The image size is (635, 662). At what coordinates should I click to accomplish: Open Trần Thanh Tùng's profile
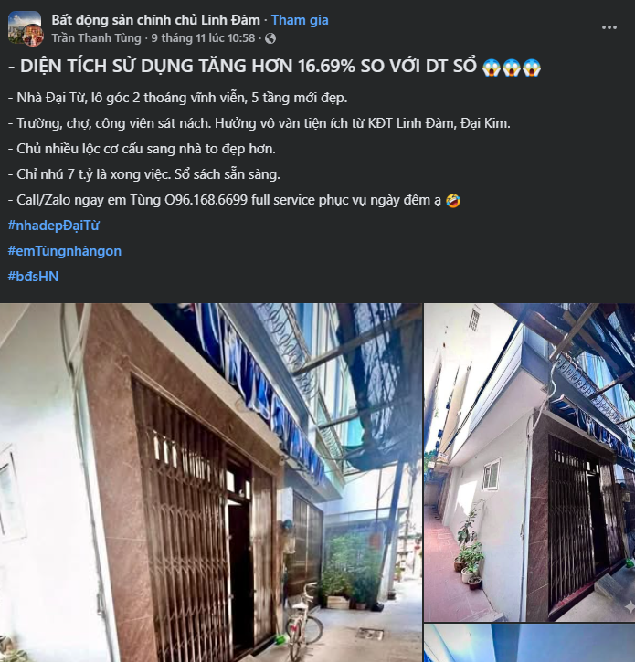coord(96,38)
